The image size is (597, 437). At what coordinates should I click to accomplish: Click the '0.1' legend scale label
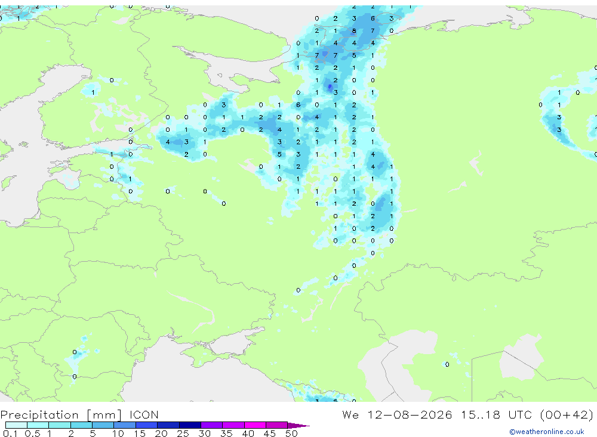click(10, 433)
